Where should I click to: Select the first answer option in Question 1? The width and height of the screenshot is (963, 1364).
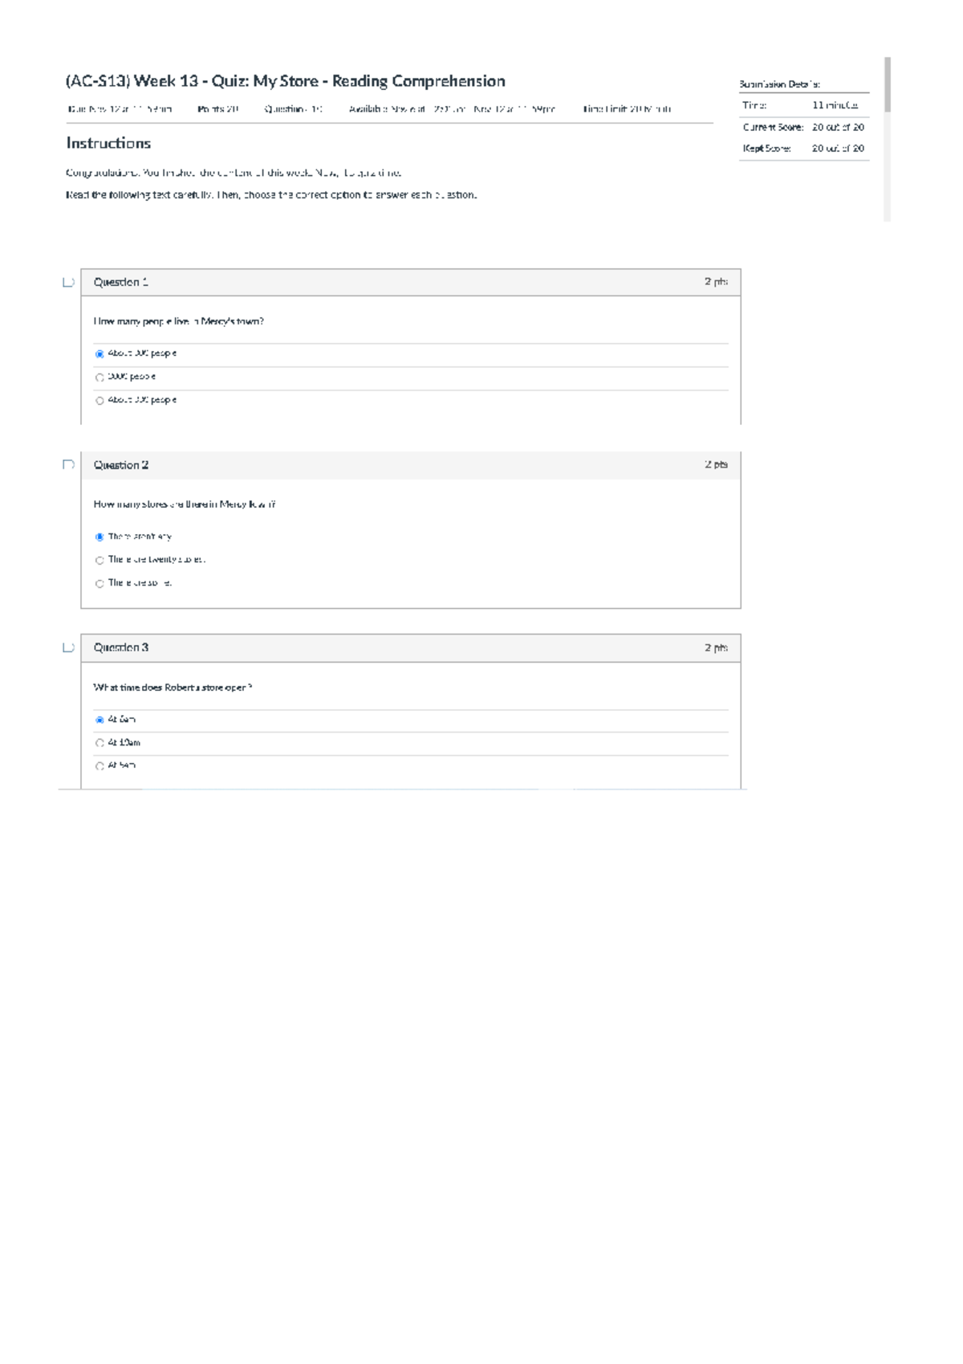pos(100,353)
